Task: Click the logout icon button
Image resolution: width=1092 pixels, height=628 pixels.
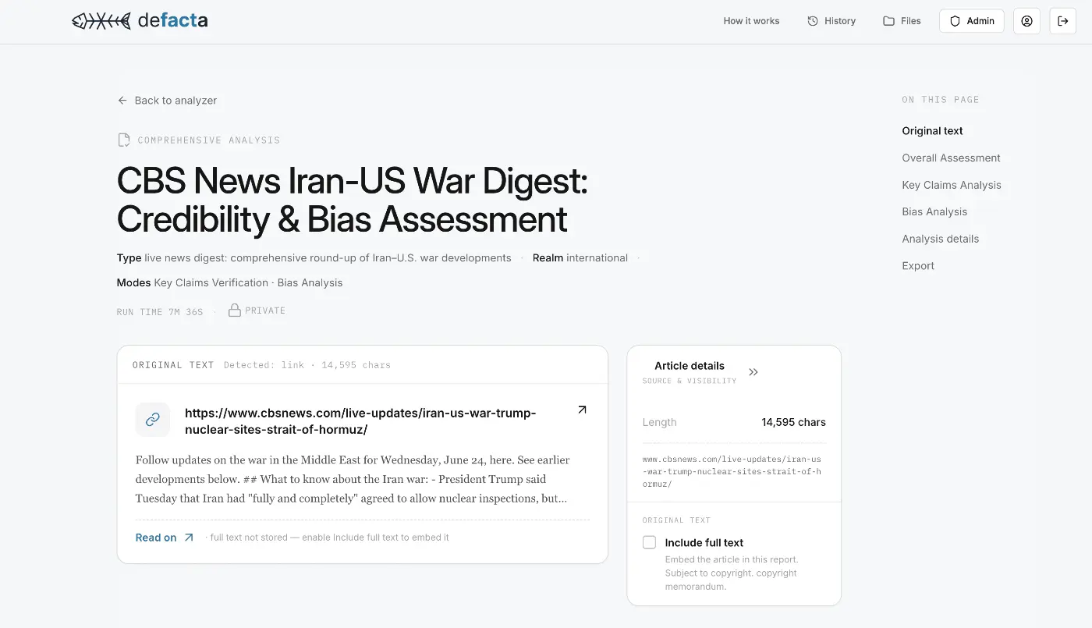Action: 1062,21
